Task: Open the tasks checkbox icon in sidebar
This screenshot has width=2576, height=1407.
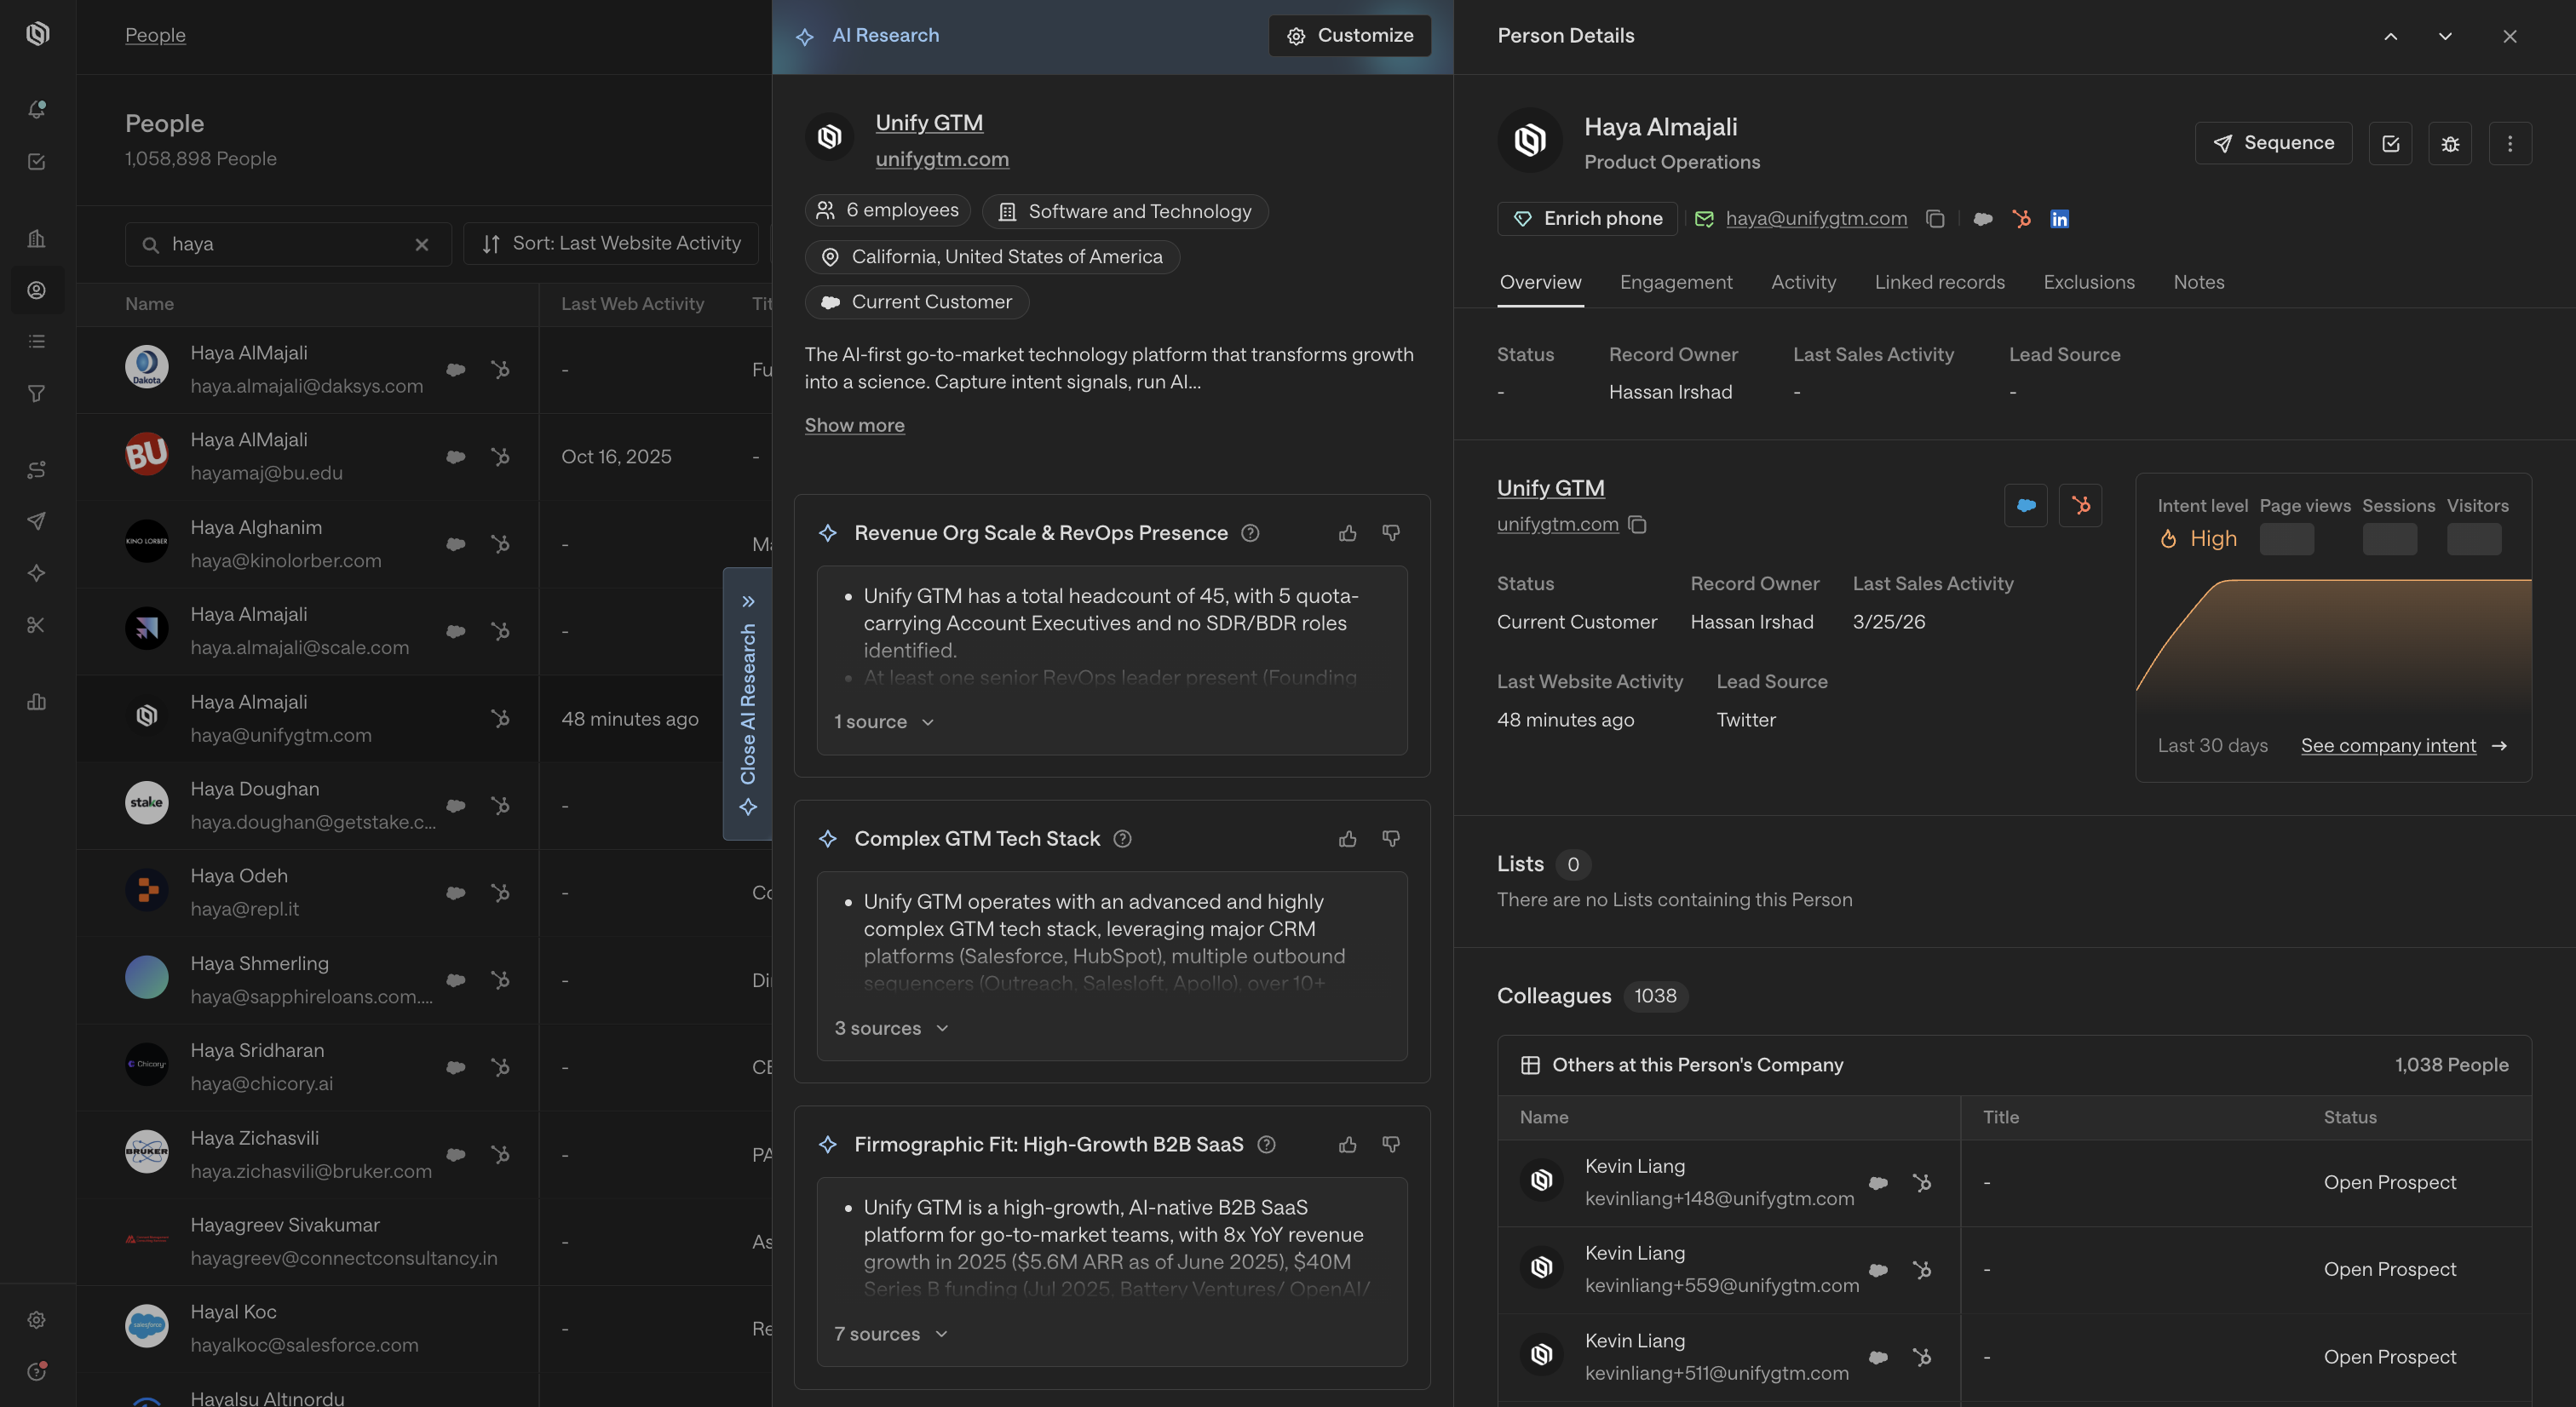Action: [37, 161]
